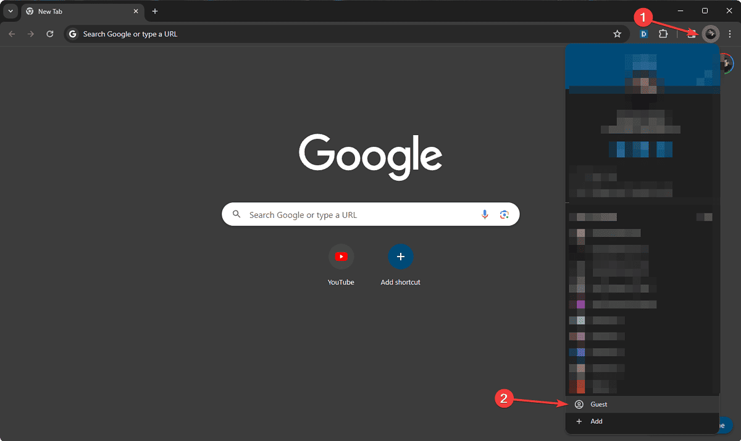Open a new tab with the plus button
The height and width of the screenshot is (441, 741).
pos(154,11)
